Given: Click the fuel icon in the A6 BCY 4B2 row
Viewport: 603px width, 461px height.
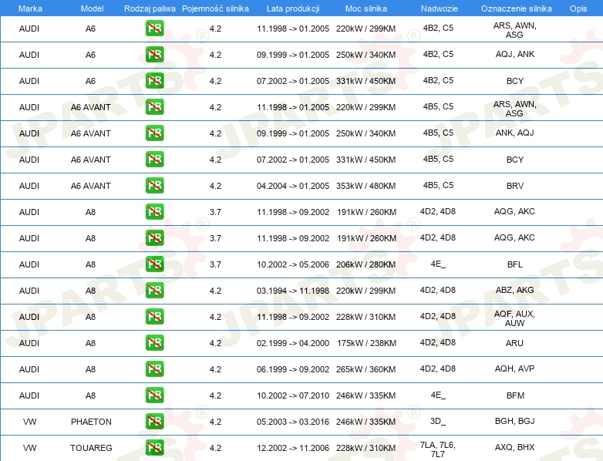Looking at the screenshot, I should pos(154,81).
